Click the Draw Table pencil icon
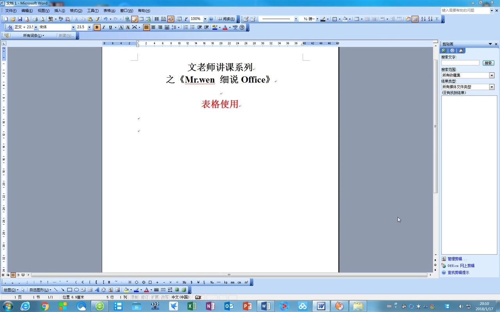 (246, 19)
